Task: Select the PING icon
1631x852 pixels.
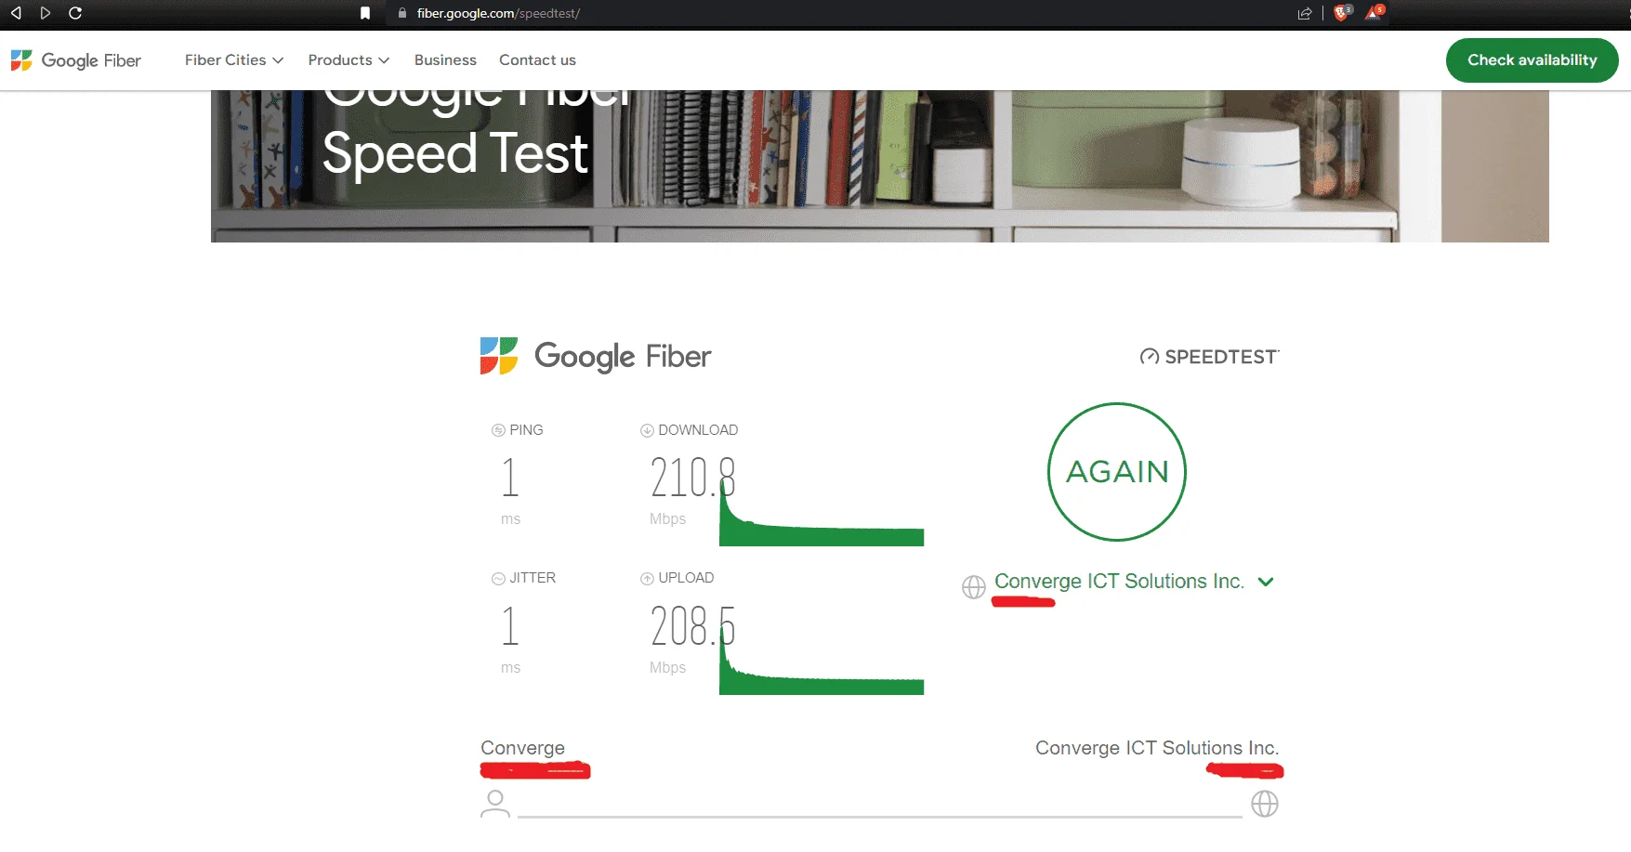Action: click(498, 430)
